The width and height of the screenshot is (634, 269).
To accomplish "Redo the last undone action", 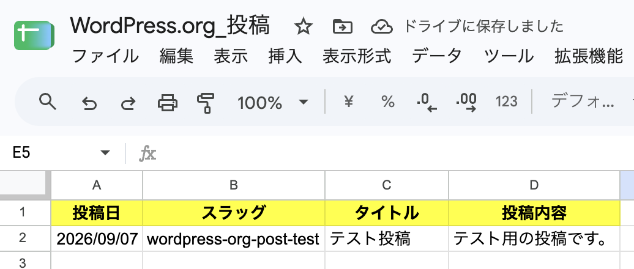I will pyautogui.click(x=128, y=103).
